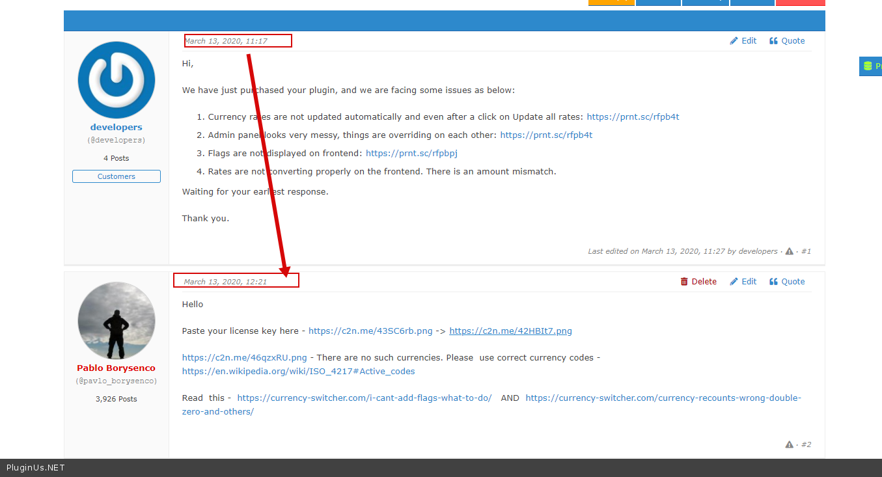The width and height of the screenshot is (882, 477).
Task: Click the red trash Delete icon on post #2
Action: (x=684, y=282)
